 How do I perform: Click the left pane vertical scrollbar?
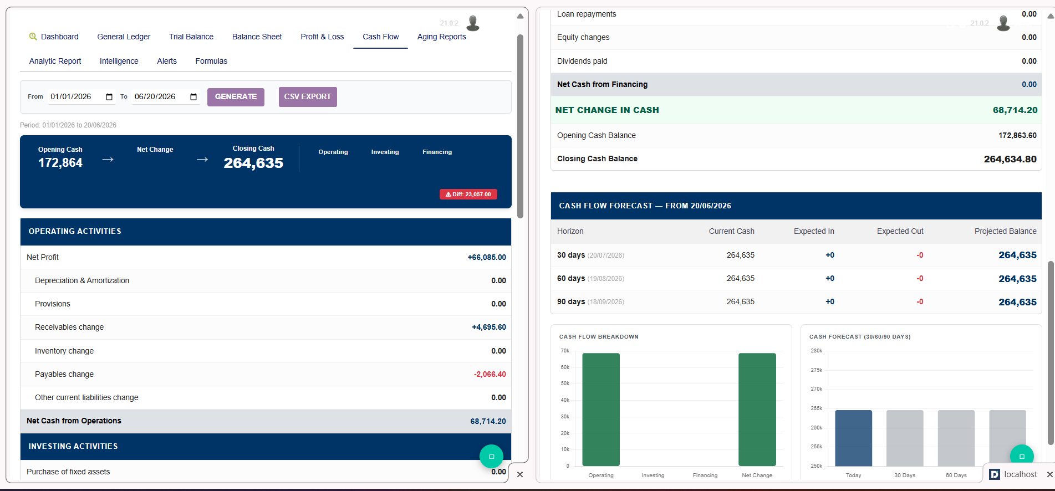[x=520, y=126]
